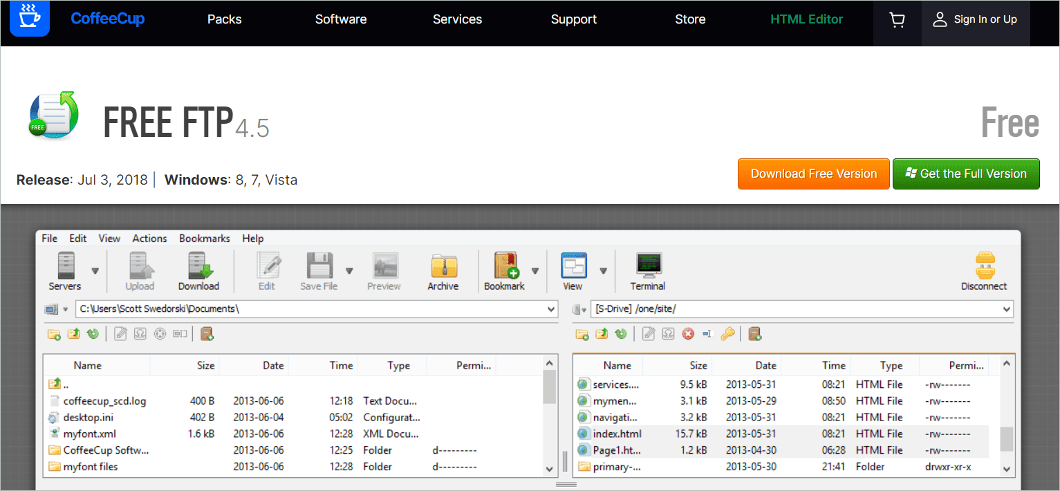This screenshot has width=1060, height=491.
Task: Expand the Save File dropdown arrow
Action: point(349,271)
